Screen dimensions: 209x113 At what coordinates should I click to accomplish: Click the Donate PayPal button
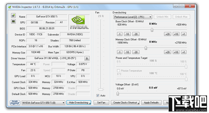tap(15, 103)
